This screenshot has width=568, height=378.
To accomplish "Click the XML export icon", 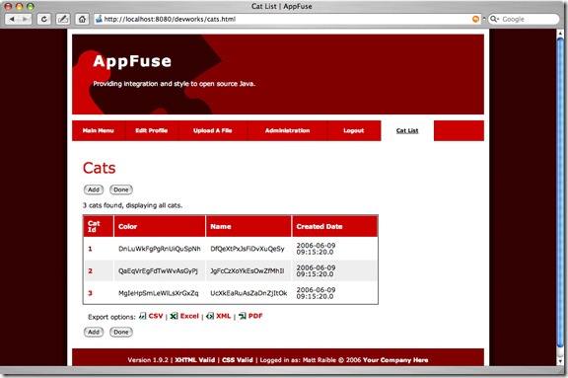I will pos(210,316).
